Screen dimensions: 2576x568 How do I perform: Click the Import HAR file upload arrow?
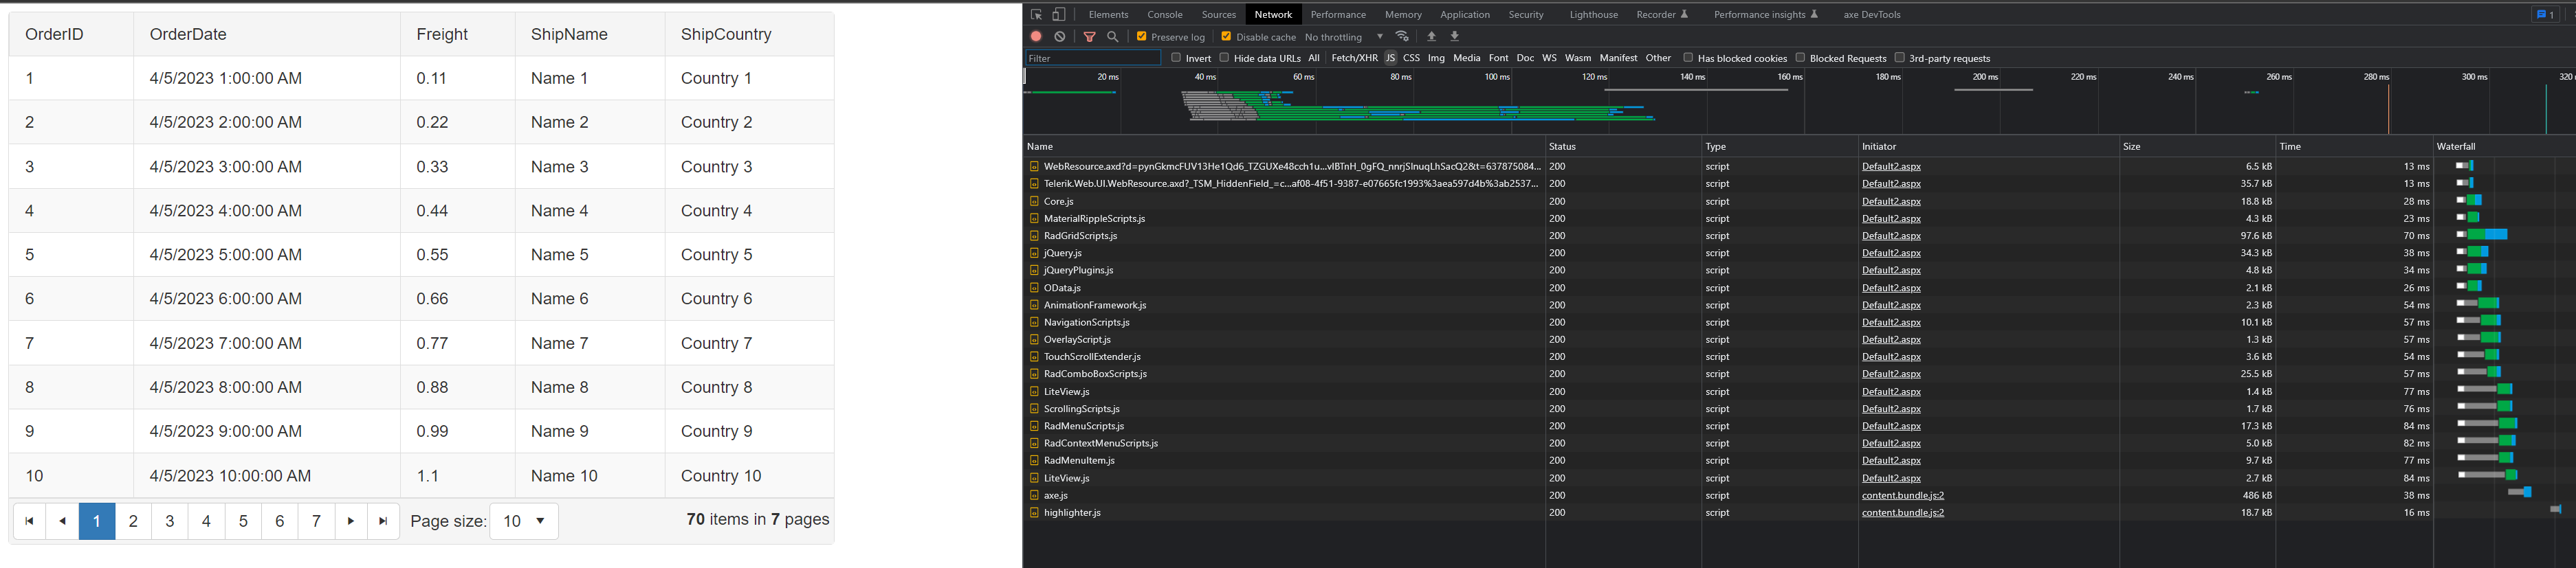pos(1431,37)
